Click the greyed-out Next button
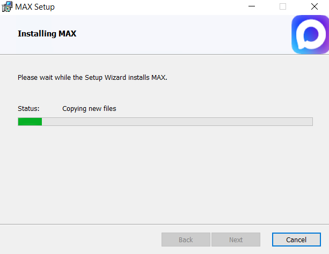 point(236,240)
